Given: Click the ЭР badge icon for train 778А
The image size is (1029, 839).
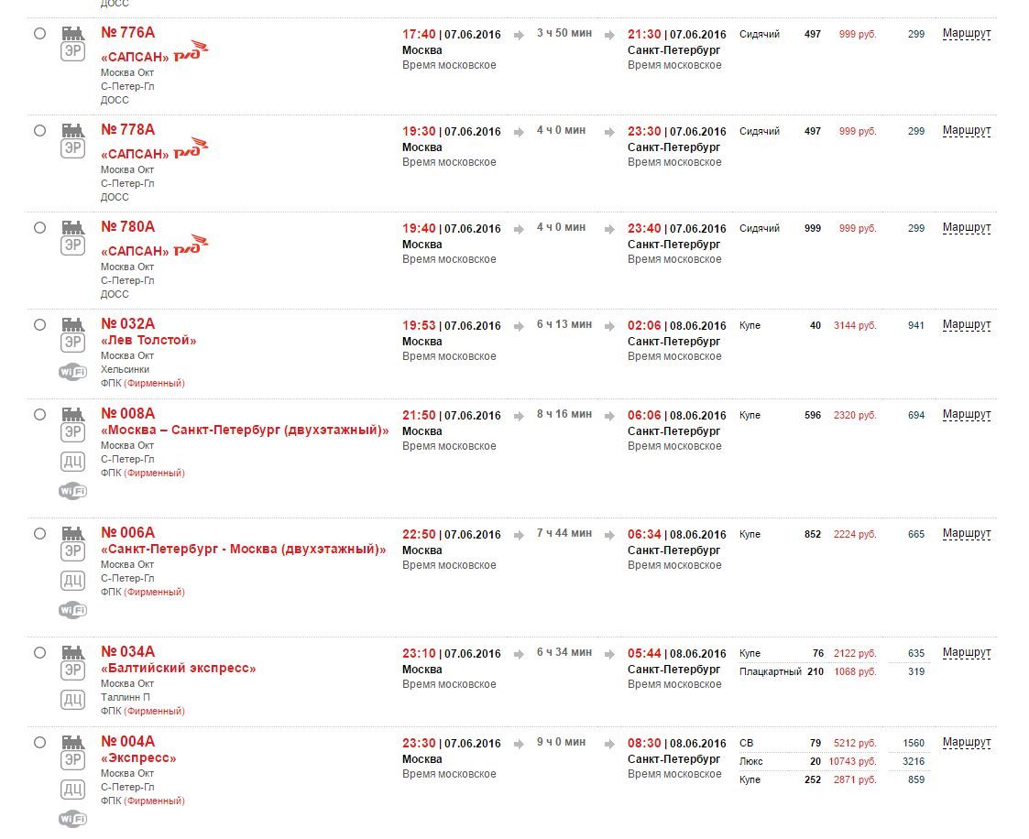Looking at the screenshot, I should point(72,148).
